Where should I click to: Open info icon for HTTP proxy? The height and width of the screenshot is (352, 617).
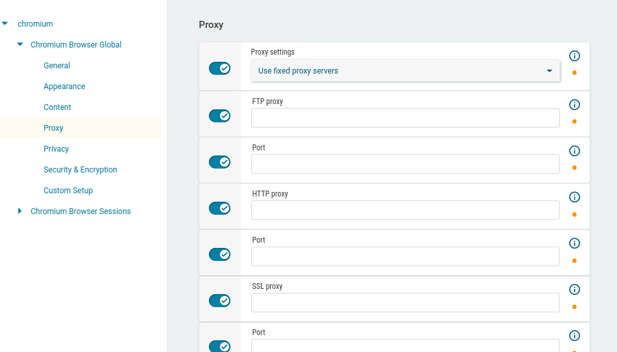pyautogui.click(x=574, y=197)
